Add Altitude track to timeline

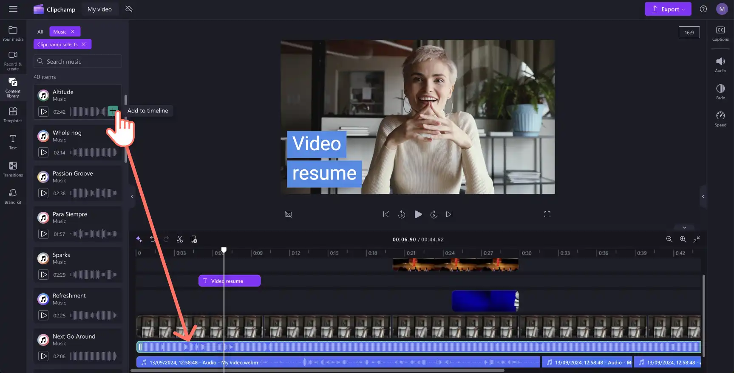click(x=113, y=111)
